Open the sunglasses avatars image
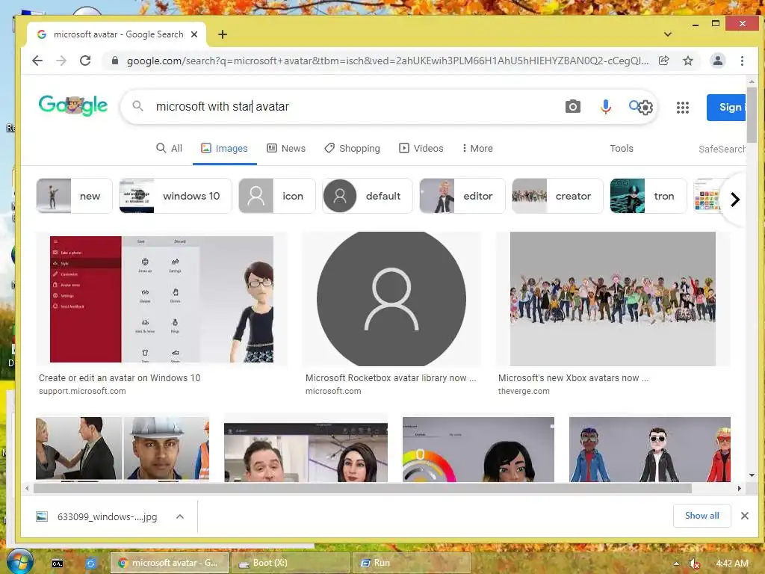The image size is (765, 574). pos(650,449)
